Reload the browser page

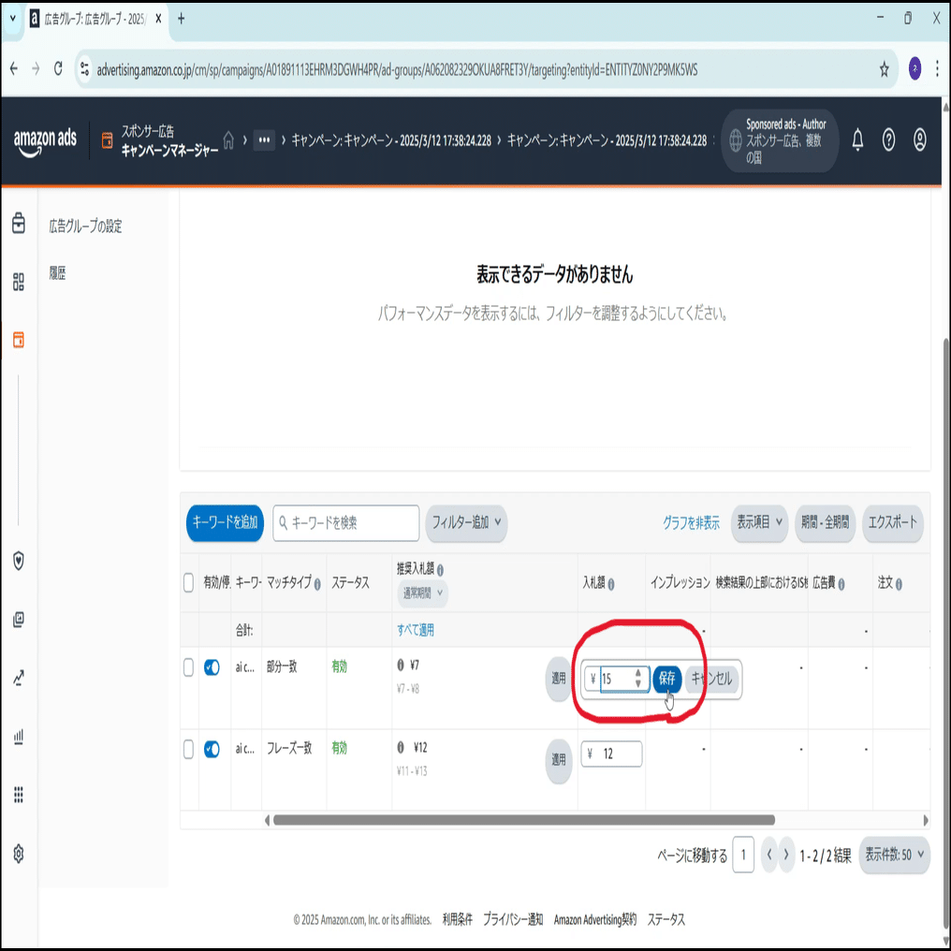click(58, 68)
